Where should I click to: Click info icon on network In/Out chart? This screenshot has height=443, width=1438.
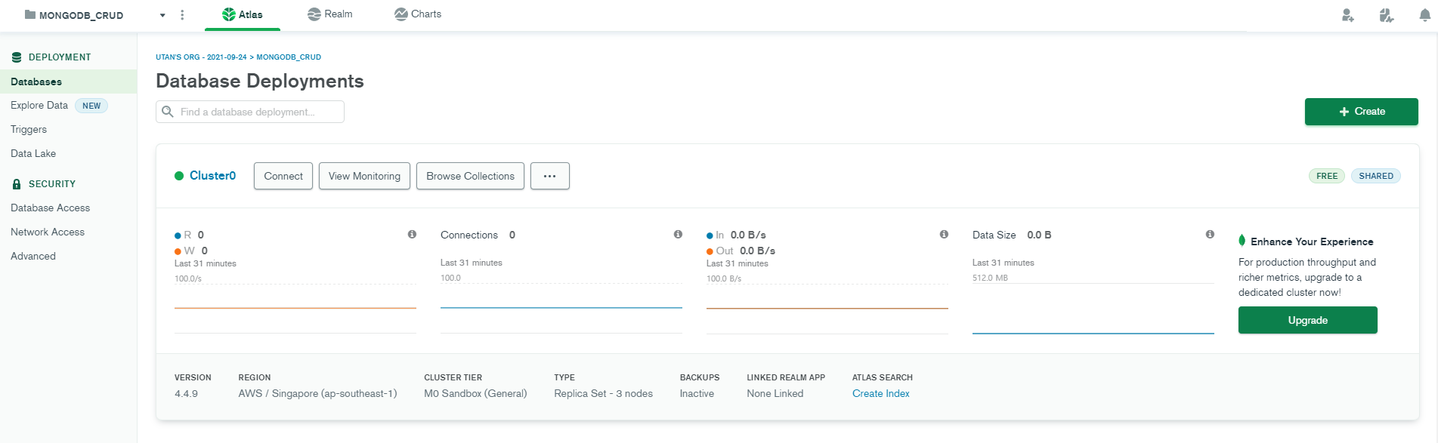(x=944, y=235)
